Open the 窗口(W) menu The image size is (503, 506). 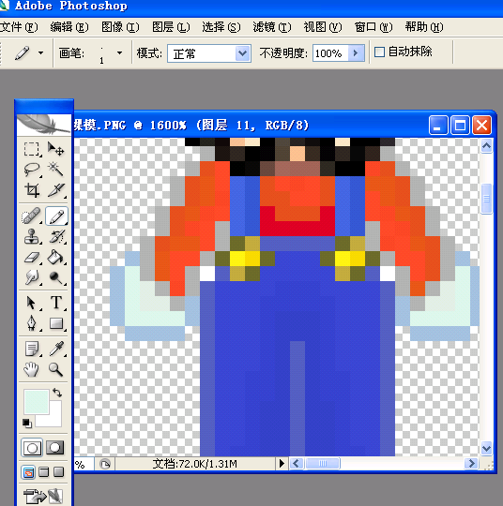(x=373, y=27)
